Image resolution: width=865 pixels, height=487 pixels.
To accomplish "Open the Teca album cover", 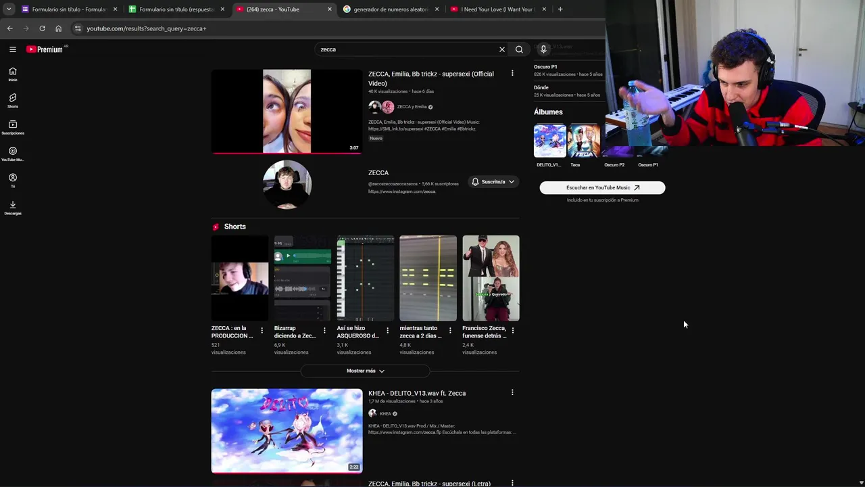I will pos(584,141).
